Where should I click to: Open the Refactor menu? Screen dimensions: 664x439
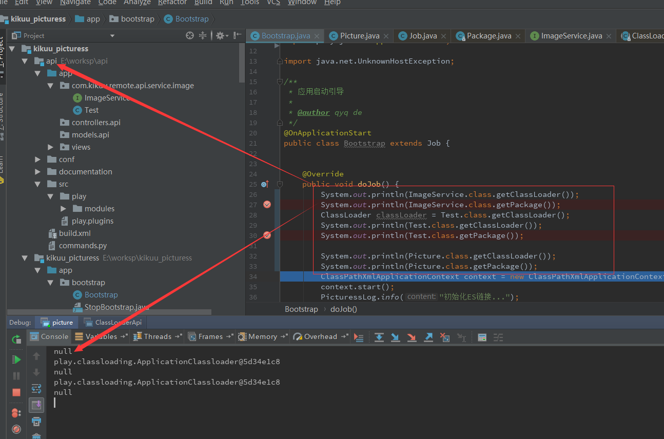[x=172, y=3]
